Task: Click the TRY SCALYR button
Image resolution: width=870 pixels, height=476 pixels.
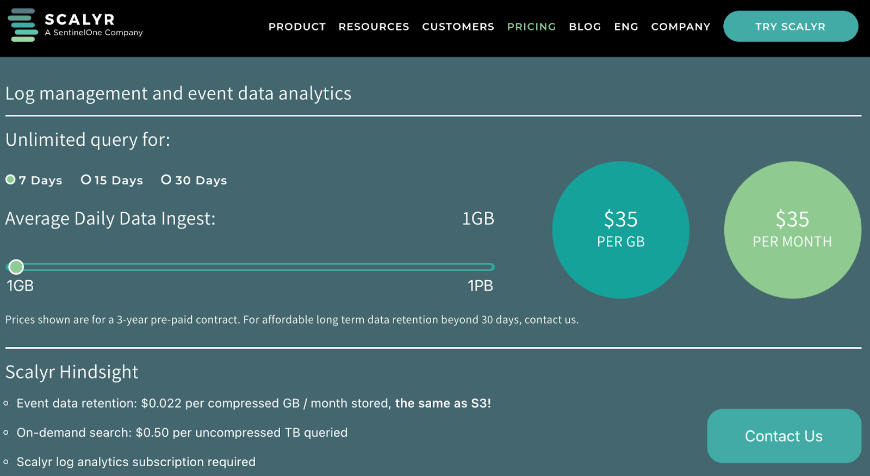Action: coord(791,26)
